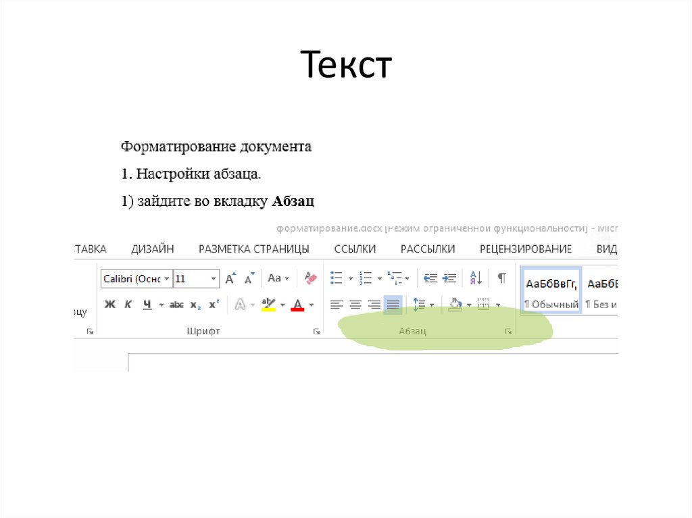Toggle subscript x₂ formatting
692x518 pixels.
pos(195,305)
